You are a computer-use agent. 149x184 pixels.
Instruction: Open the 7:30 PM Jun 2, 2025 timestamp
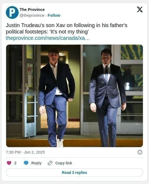(25, 152)
